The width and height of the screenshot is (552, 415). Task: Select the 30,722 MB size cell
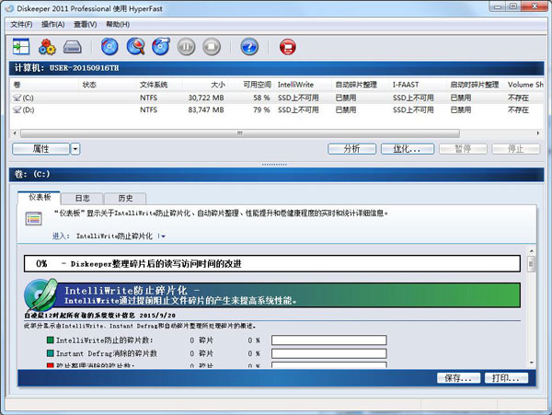(206, 98)
